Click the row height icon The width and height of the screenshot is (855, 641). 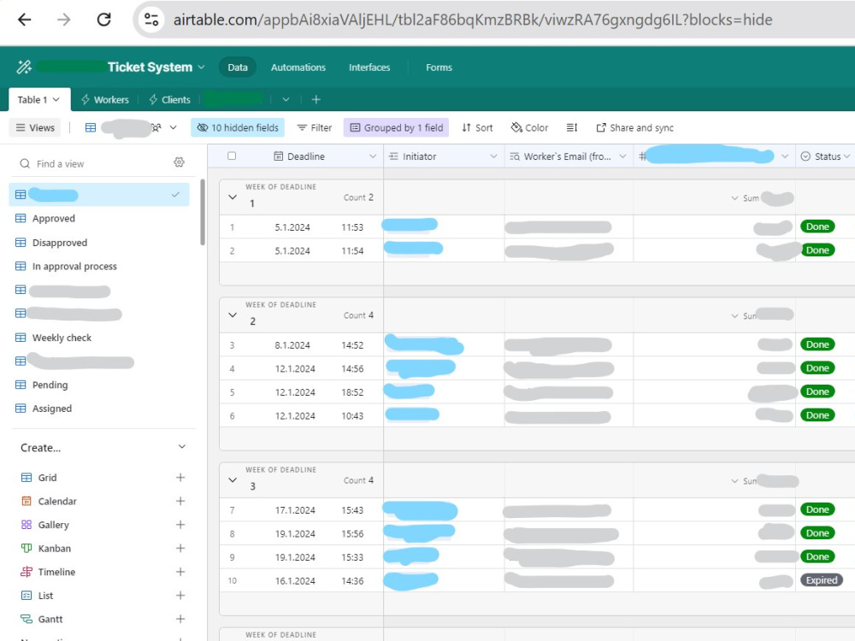click(x=571, y=127)
